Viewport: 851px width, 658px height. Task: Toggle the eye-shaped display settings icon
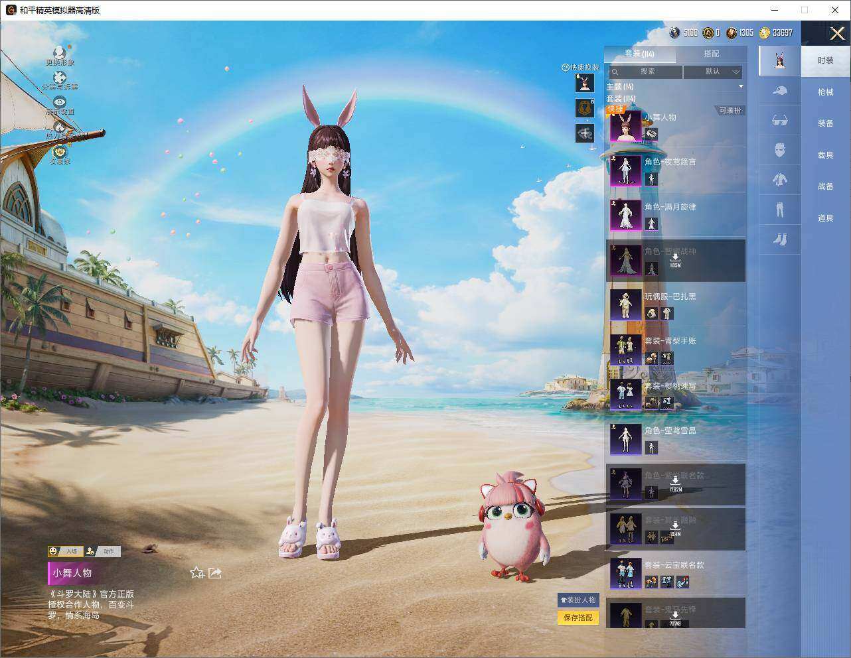click(x=60, y=102)
